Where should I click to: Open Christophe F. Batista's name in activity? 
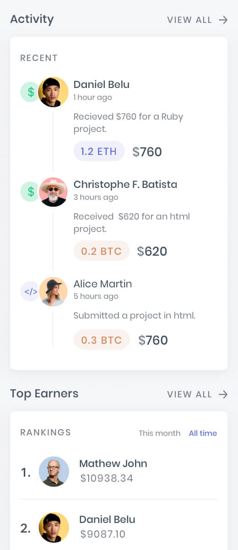(x=125, y=184)
